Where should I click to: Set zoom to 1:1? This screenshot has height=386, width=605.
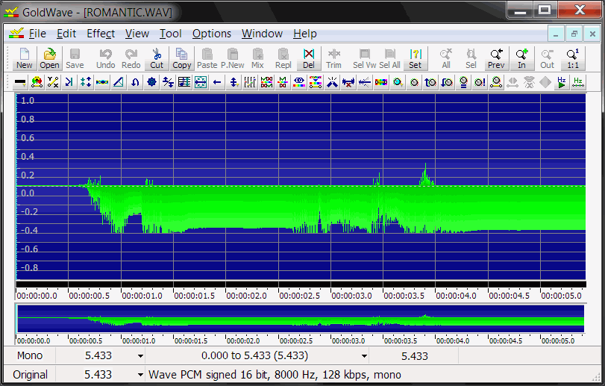pos(573,58)
